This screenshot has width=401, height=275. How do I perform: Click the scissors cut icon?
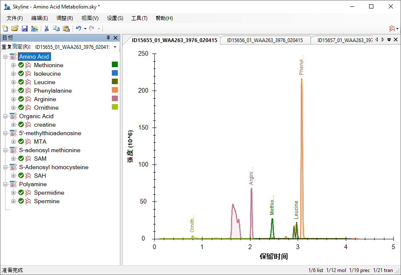[46, 28]
